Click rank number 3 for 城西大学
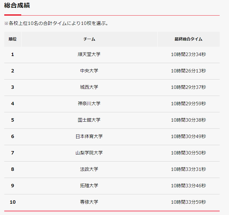 12,87
